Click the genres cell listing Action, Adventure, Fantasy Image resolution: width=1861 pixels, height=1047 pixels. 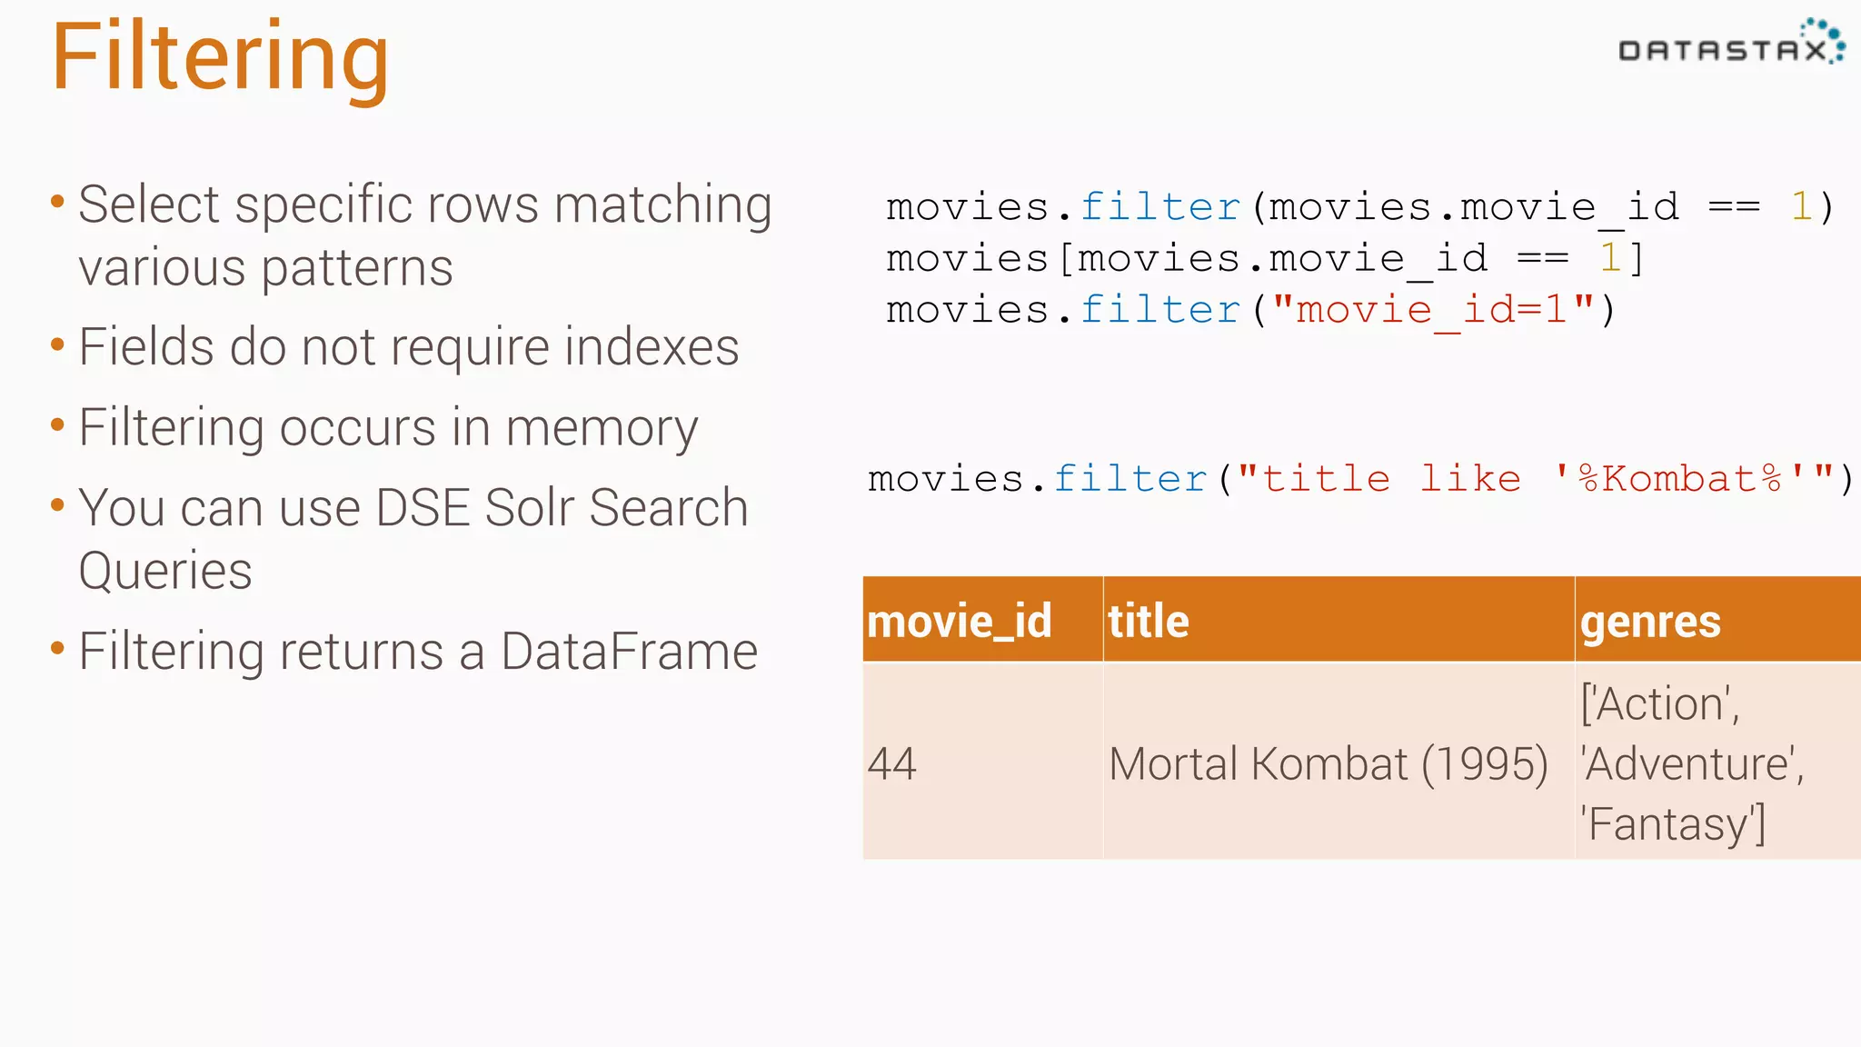click(1718, 762)
